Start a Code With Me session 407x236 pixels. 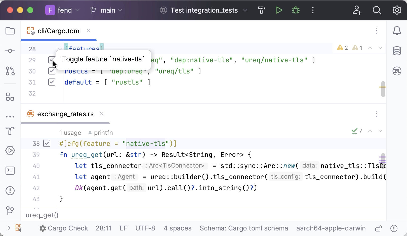coord(357,10)
